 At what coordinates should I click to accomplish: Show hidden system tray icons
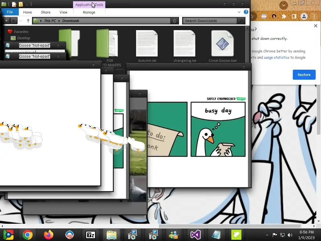click(x=267, y=235)
